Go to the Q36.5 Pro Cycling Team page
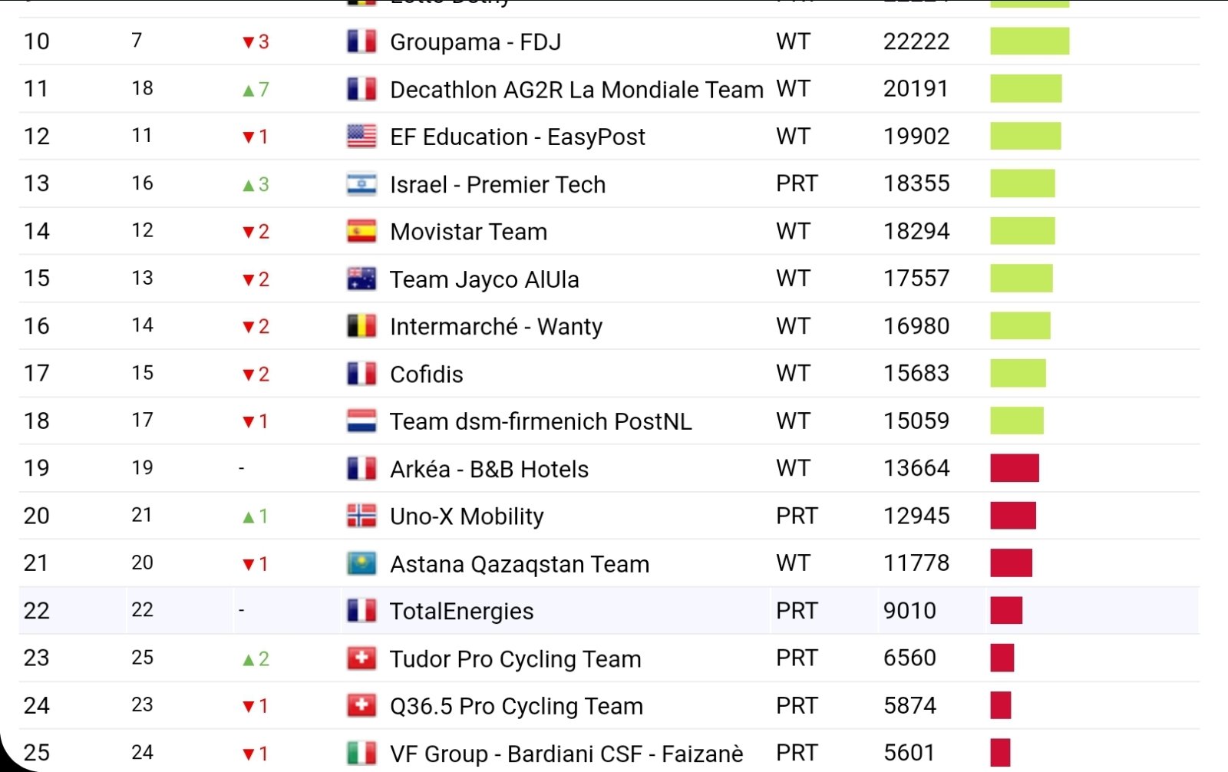The width and height of the screenshot is (1228, 772). (x=516, y=706)
